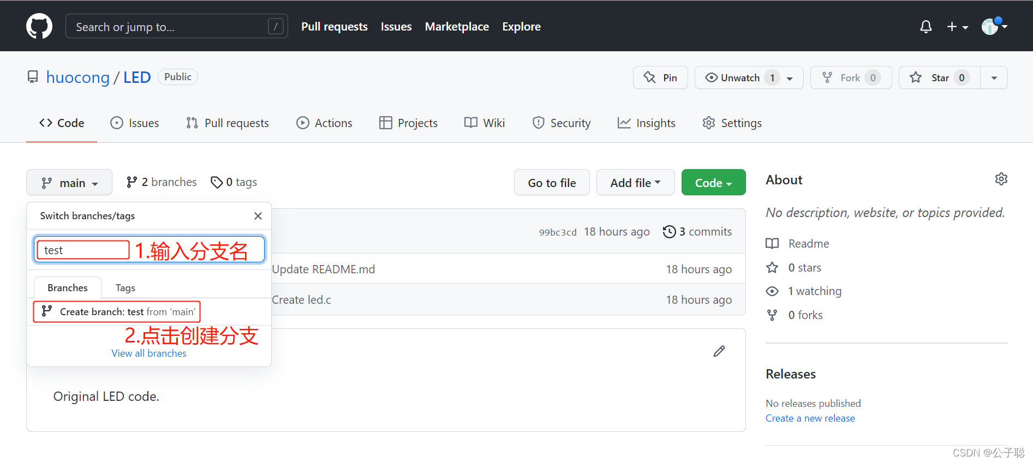
Task: Open the user avatar menu
Action: (x=994, y=26)
